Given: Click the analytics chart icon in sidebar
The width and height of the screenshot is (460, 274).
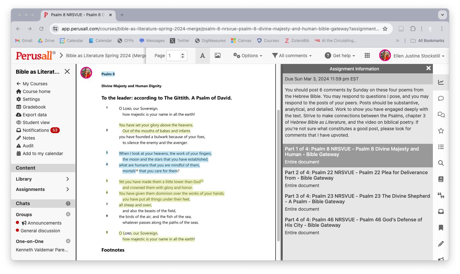Looking at the screenshot, I should [441, 82].
